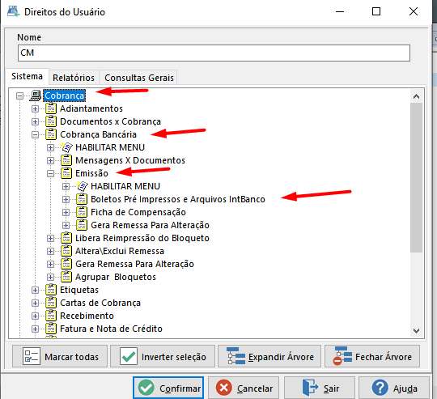This screenshot has width=437, height=399.
Task: Click the icon beside Agrupar Bloquetos
Action: point(66,277)
